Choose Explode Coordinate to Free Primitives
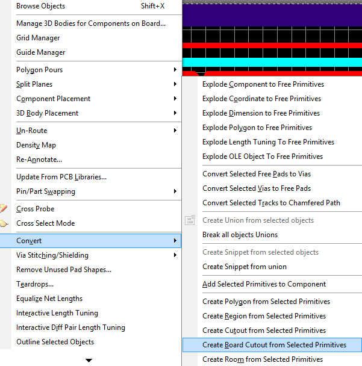Screen dimensions: 362x366 pos(272,99)
